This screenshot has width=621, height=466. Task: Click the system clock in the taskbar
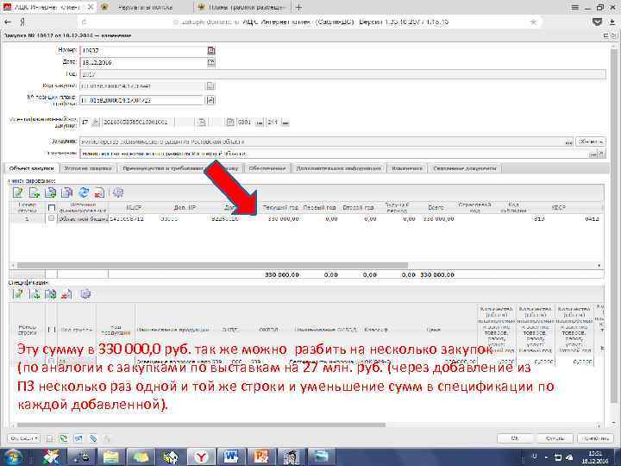[x=594, y=457]
